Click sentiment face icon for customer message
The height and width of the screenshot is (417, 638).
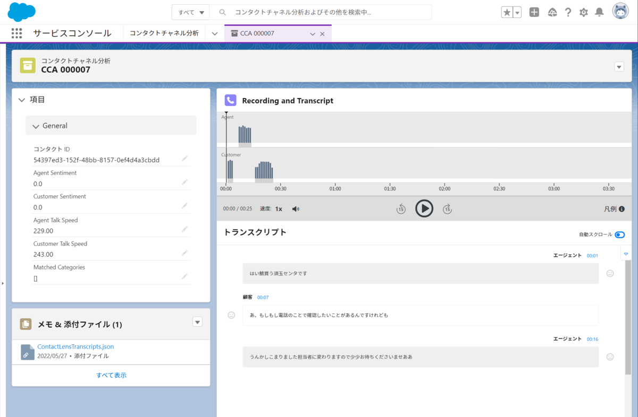point(231,315)
